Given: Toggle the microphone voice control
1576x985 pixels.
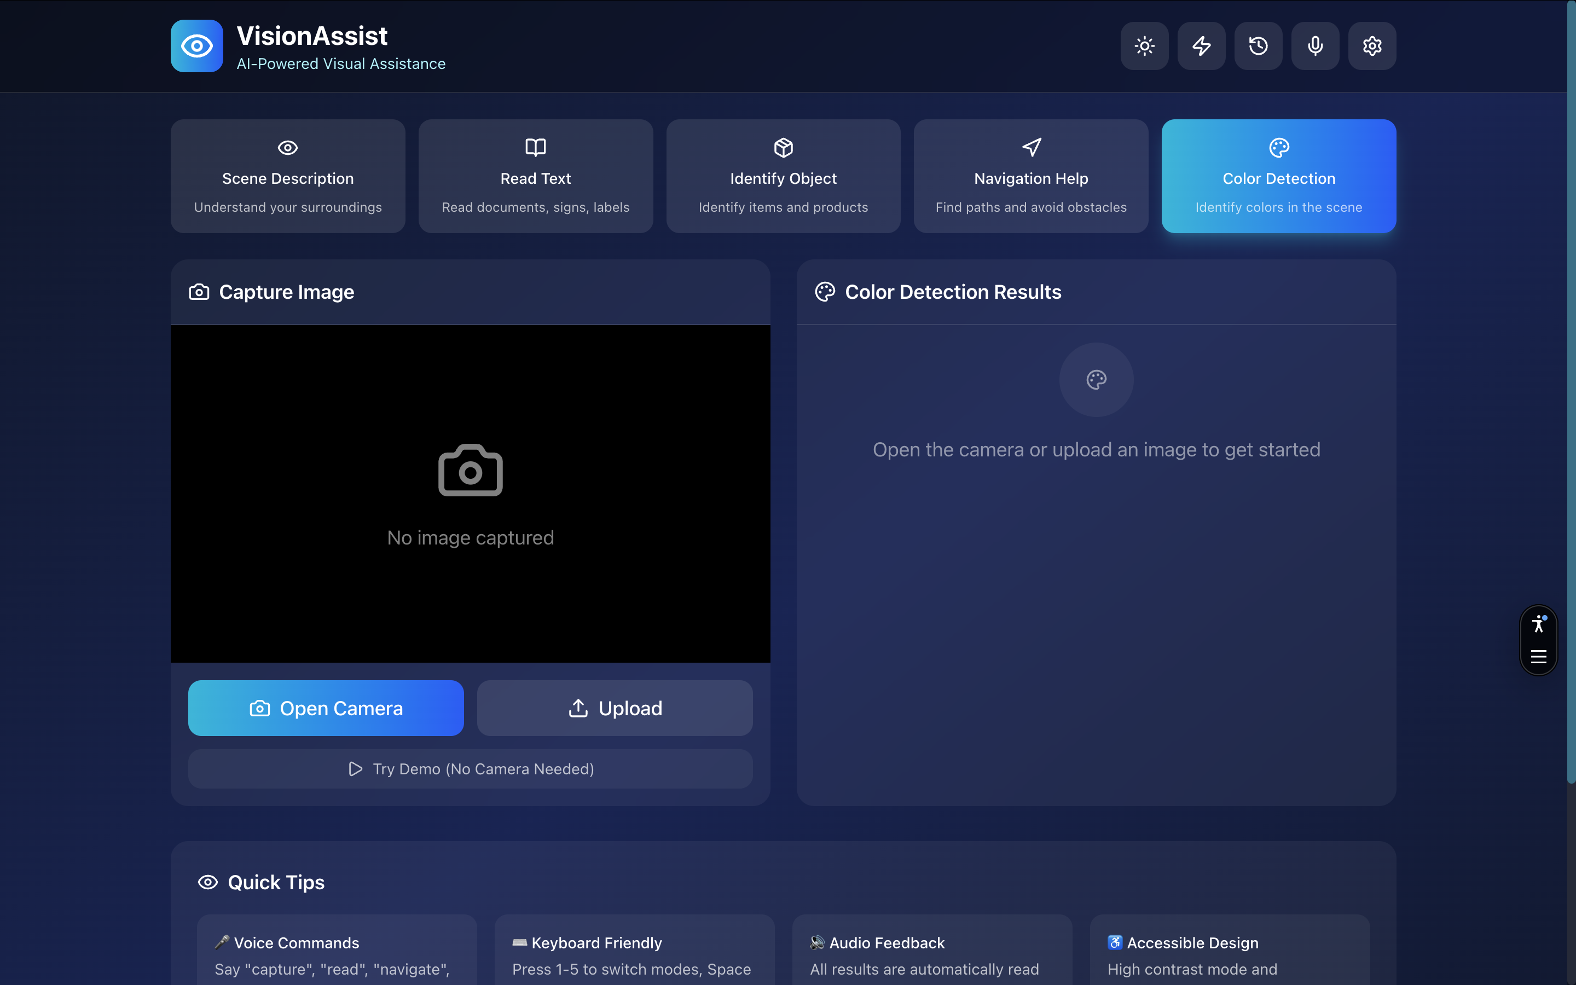Looking at the screenshot, I should point(1315,45).
